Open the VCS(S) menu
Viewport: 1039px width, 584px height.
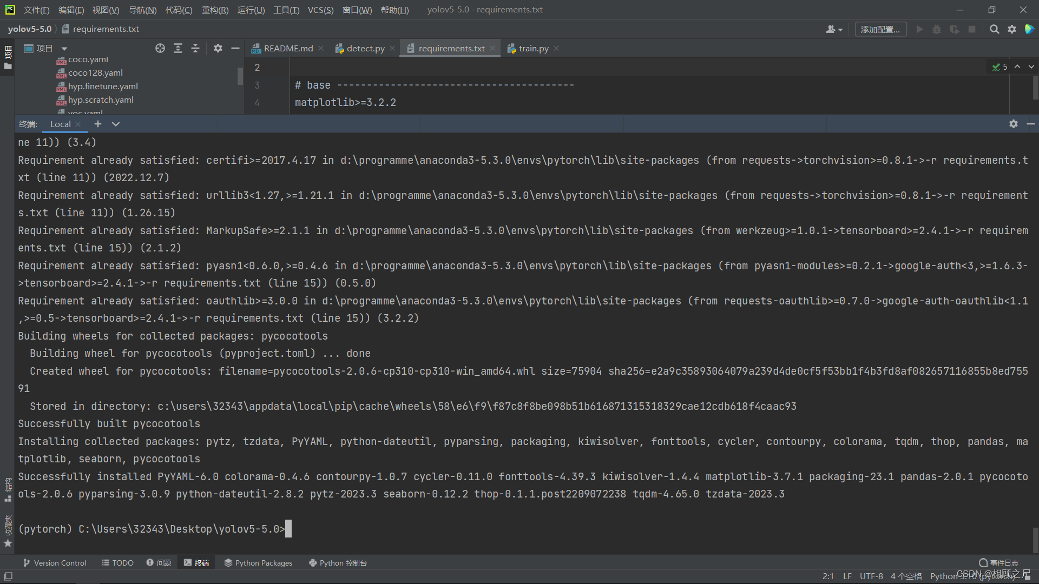[320, 10]
